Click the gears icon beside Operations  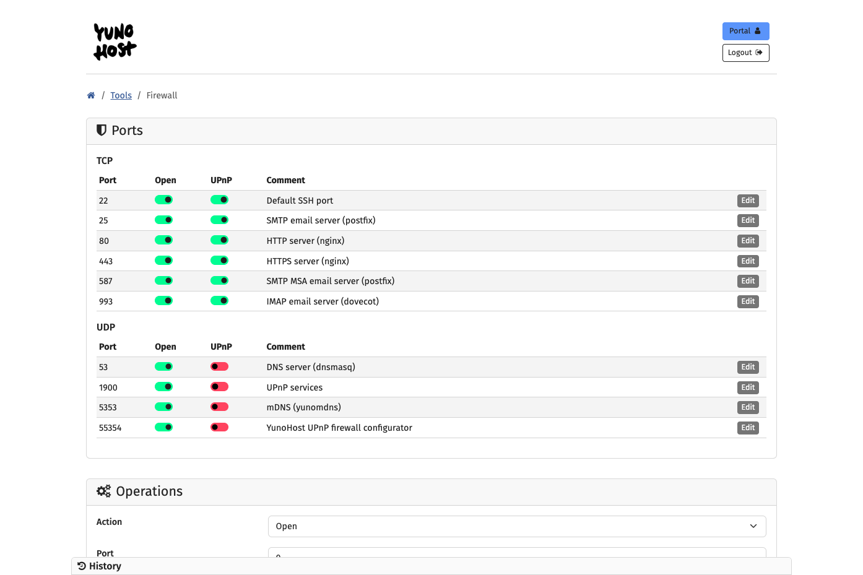[x=104, y=491]
